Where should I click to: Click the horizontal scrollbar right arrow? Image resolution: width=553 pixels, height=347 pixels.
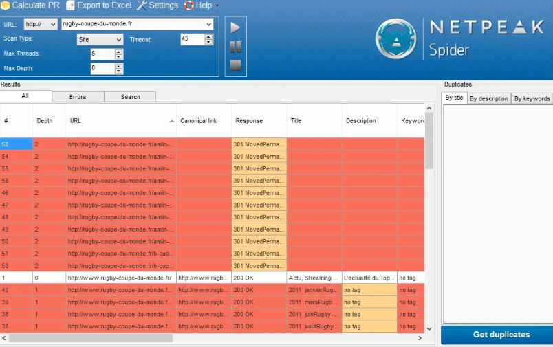tap(420, 338)
